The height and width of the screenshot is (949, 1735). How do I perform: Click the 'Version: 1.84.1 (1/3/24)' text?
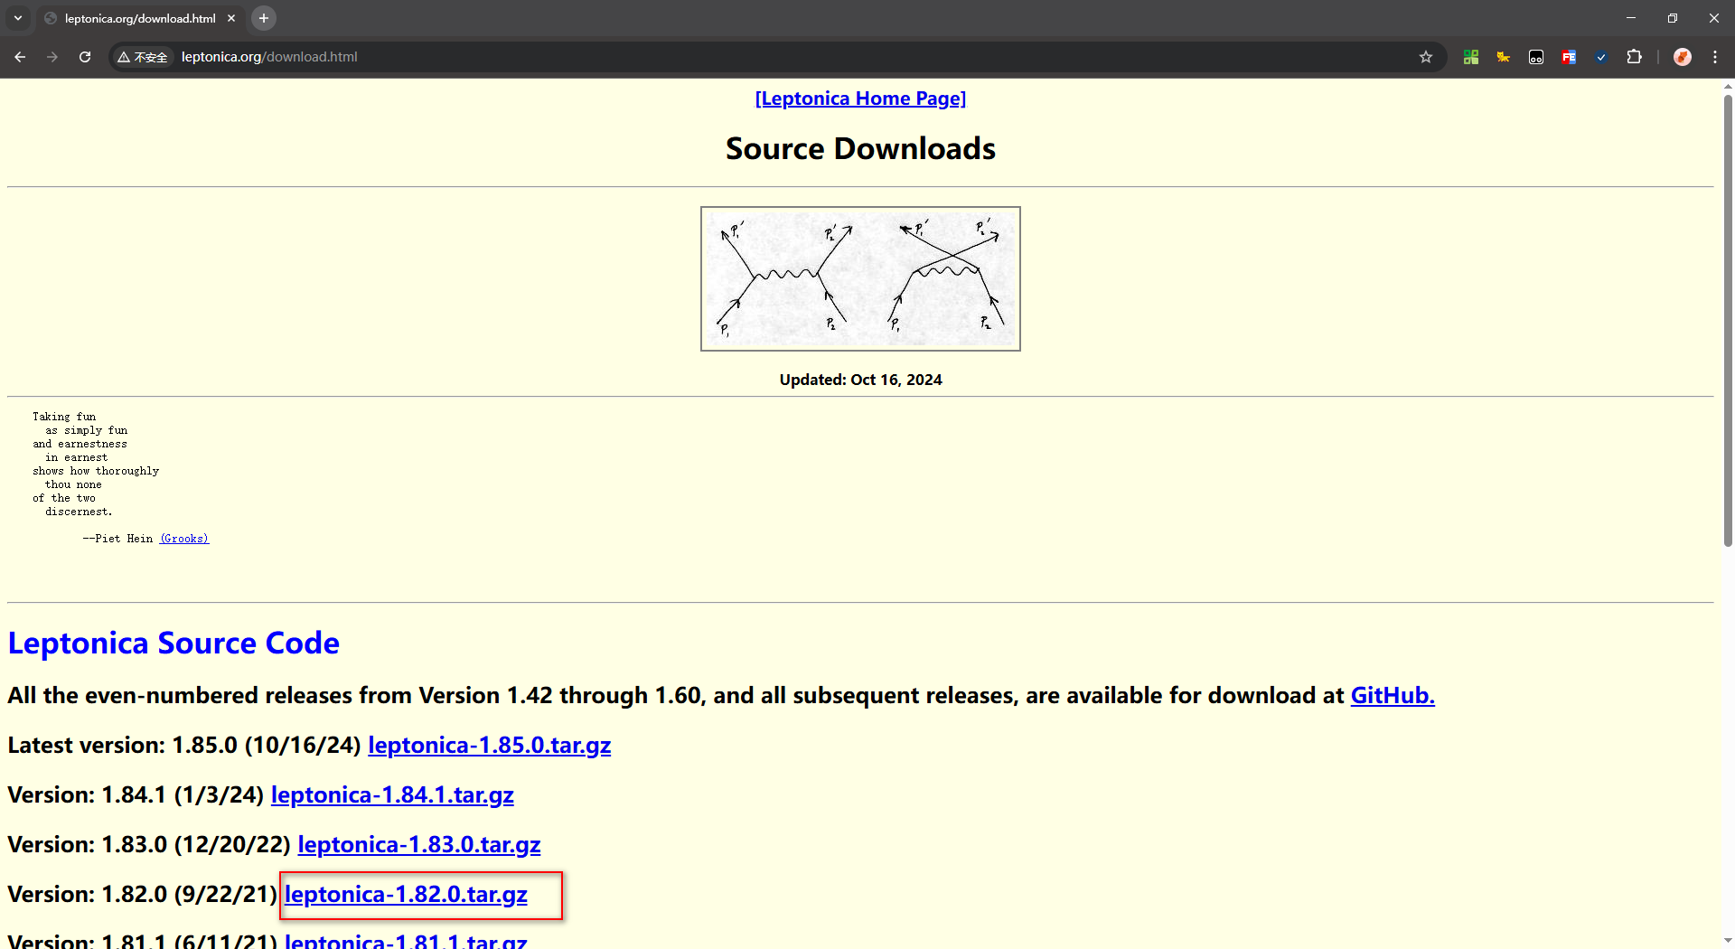[x=136, y=795]
